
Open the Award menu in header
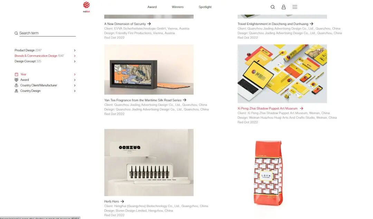tap(152, 7)
